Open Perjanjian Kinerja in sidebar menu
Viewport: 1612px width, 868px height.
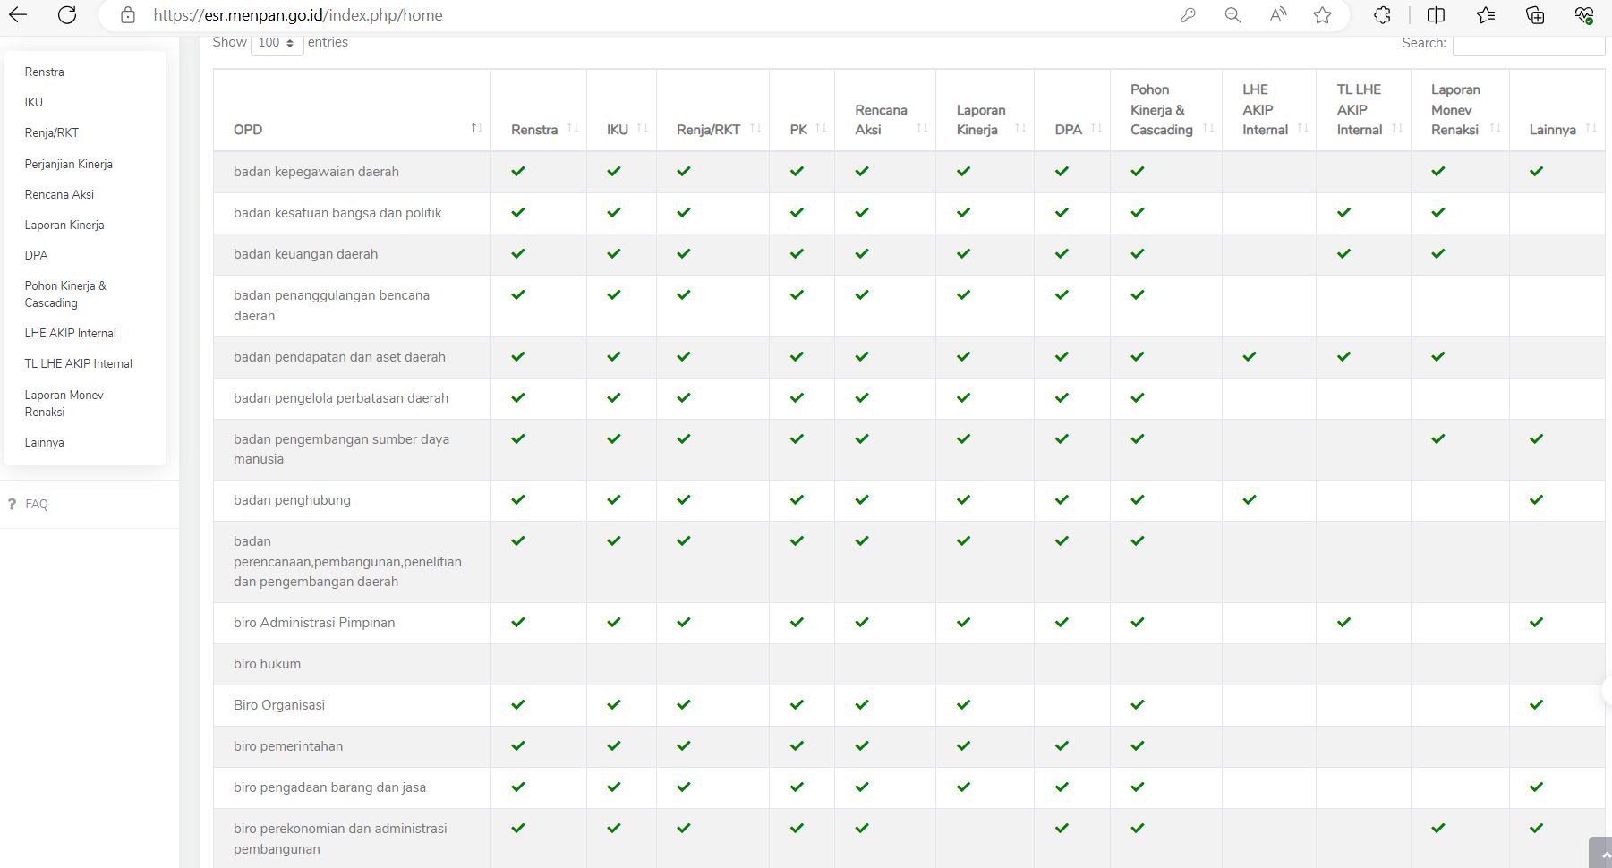[x=68, y=164]
